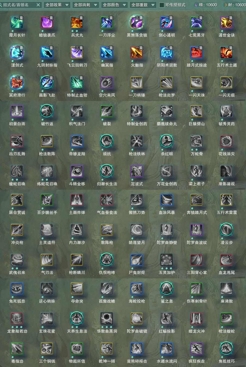This screenshot has height=367, width=246.
Task: Click the 火魅指 skill icon
Action: 137,52
